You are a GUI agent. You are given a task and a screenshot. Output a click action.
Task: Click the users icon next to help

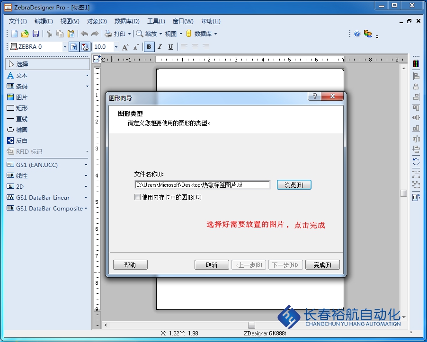[x=368, y=34]
